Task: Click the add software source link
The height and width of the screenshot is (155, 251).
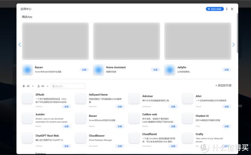Action: (223, 86)
